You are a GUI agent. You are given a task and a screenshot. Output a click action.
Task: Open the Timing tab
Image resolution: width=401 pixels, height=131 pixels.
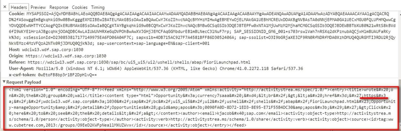98,7
